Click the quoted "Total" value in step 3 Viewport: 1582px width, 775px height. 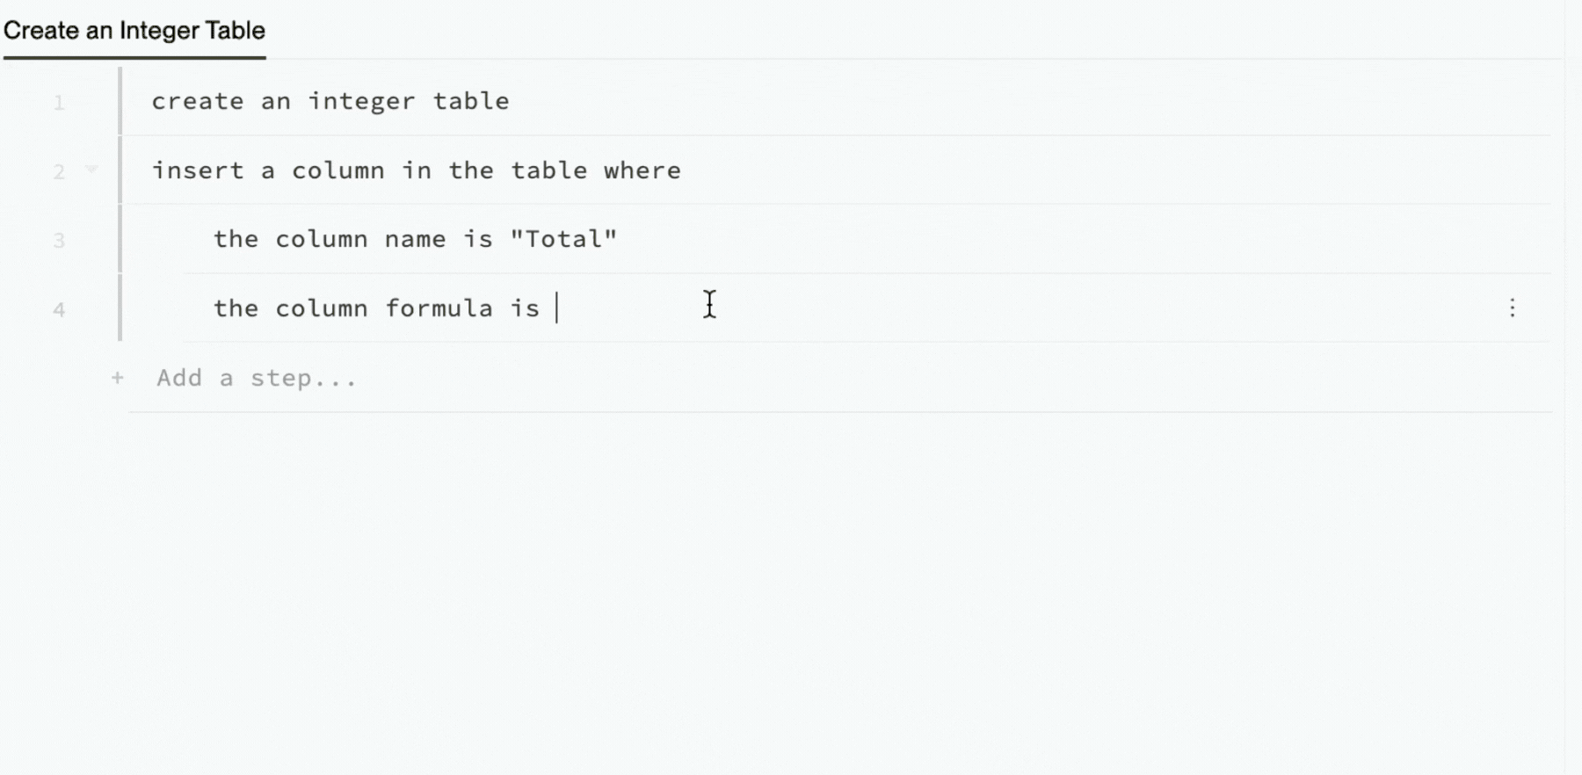(564, 239)
